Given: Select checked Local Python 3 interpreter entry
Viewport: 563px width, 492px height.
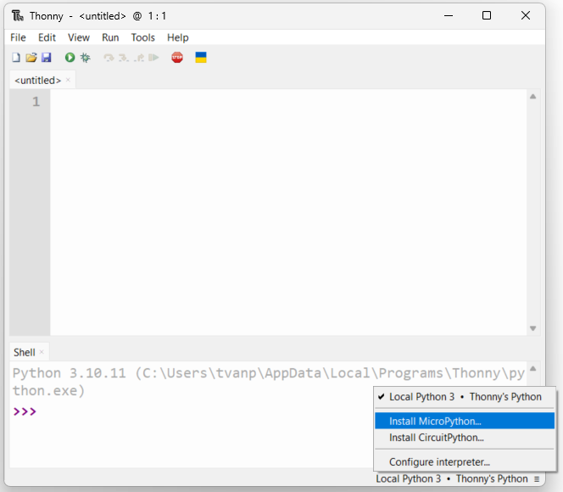Looking at the screenshot, I should click(465, 396).
